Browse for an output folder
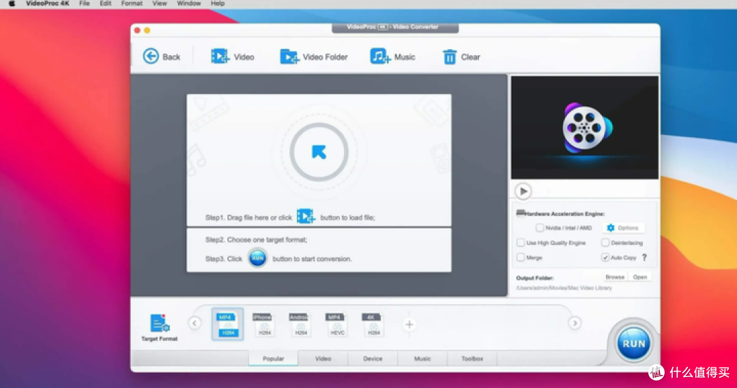The width and height of the screenshot is (737, 388). point(615,277)
